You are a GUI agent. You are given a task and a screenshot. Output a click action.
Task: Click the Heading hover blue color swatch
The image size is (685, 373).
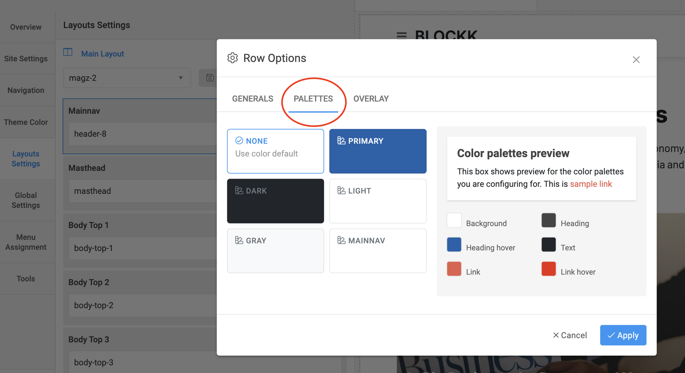coord(454,245)
